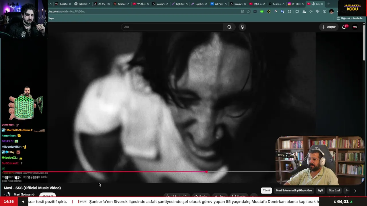
Task: Click the 64,01 currency value in the ticker
Action: pyautogui.click(x=343, y=202)
